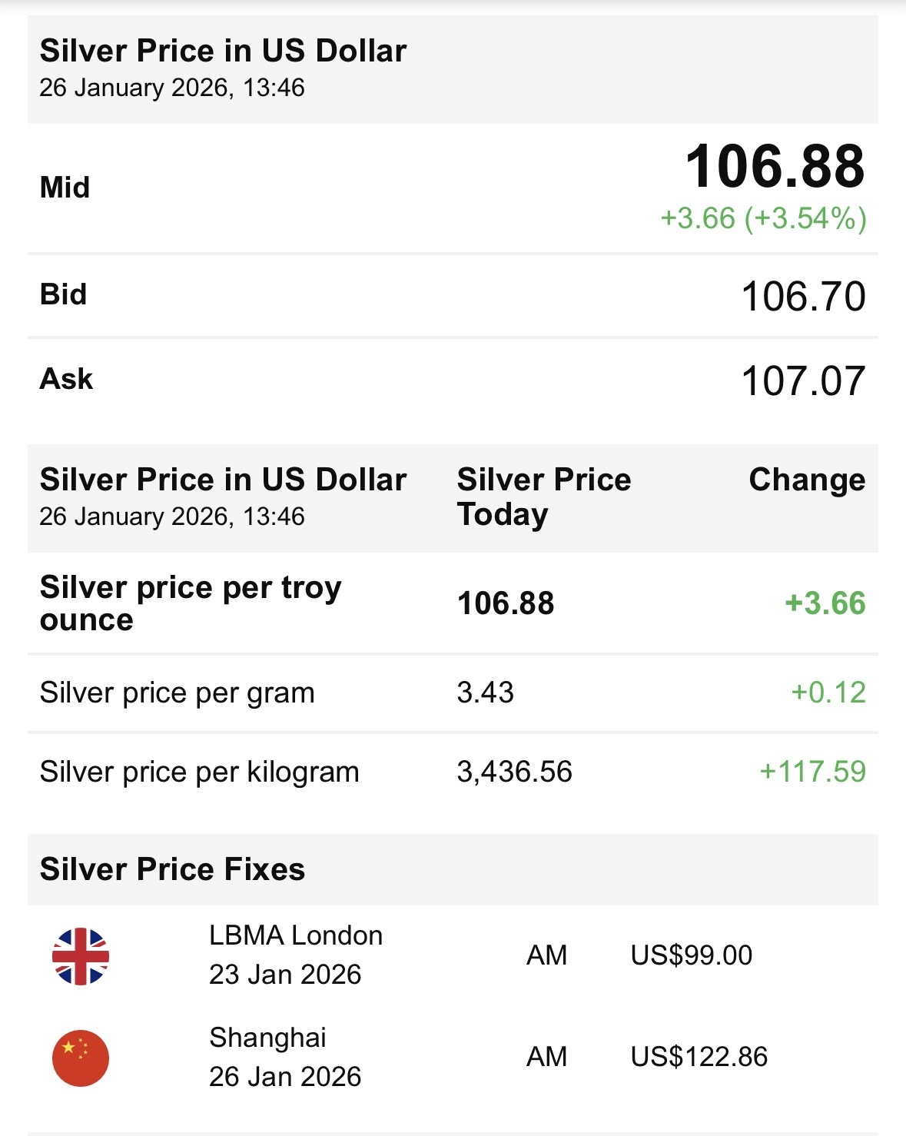Click the Bid price 106.70

click(x=804, y=297)
